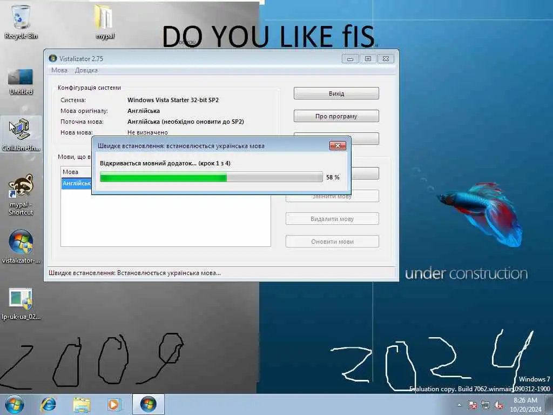The height and width of the screenshot is (415, 553).
Task: Switch to Vistalizator taskbar button
Action: click(x=149, y=404)
